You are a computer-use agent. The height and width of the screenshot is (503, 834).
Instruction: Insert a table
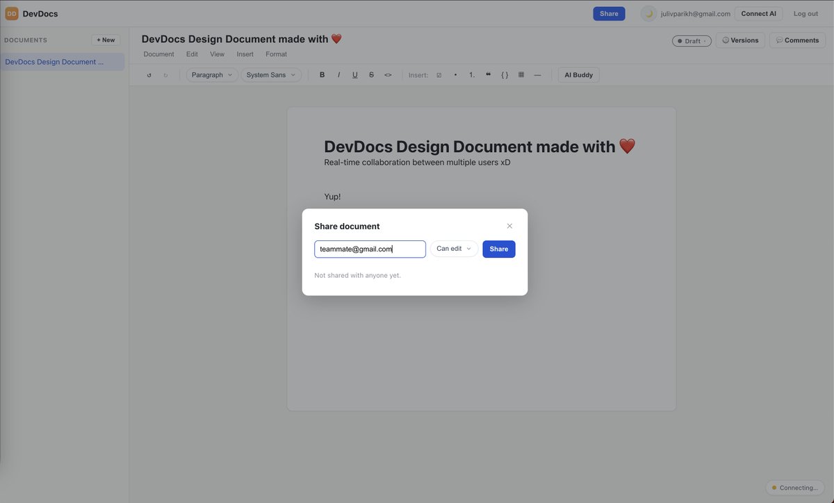pyautogui.click(x=521, y=75)
